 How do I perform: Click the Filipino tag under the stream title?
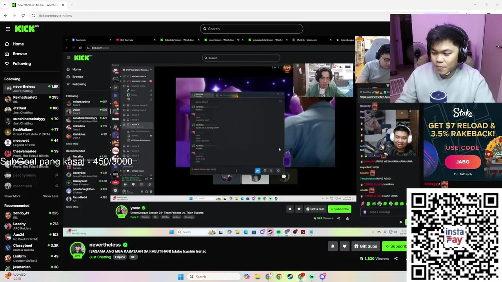coord(120,257)
